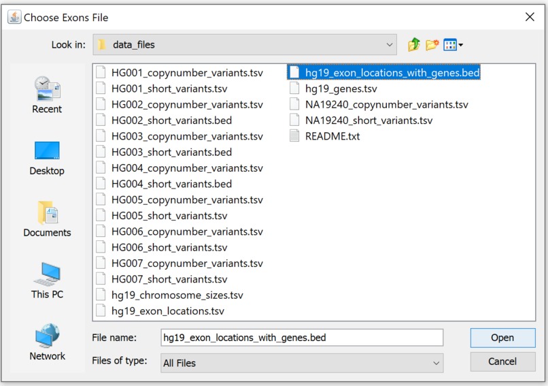
Task: Expand the Look in folder dropdown
Action: click(390, 44)
